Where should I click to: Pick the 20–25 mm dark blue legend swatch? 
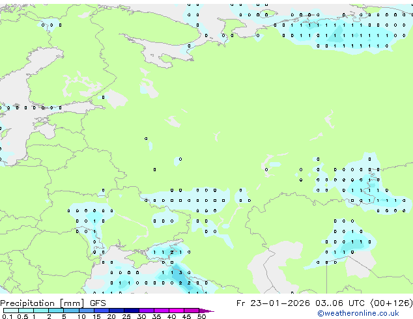click(x=117, y=311)
